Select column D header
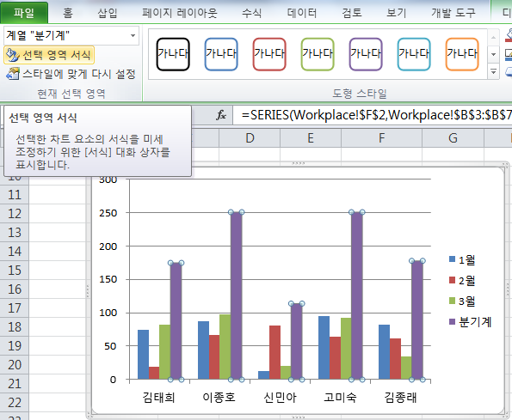This screenshot has height=420, width=512. click(250, 138)
